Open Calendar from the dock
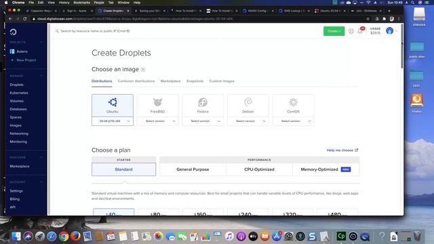The height and width of the screenshot is (244, 434). [111, 237]
